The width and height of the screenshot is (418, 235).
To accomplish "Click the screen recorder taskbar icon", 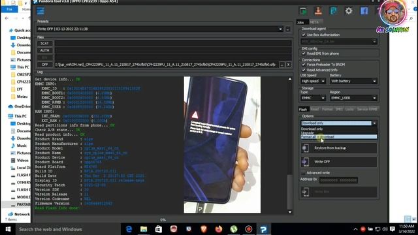I will (x=249, y=229).
